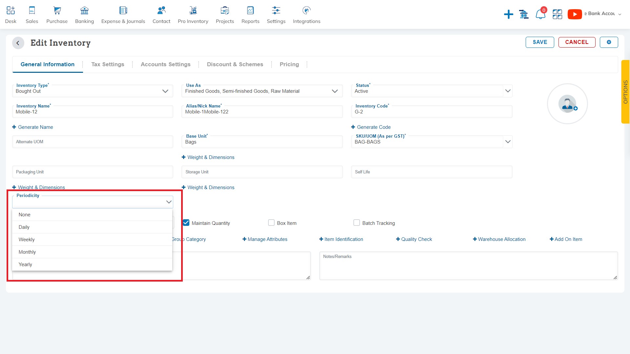The width and height of the screenshot is (630, 354).
Task: Go back using the arrow beside Edit Inventory
Action: [18, 43]
